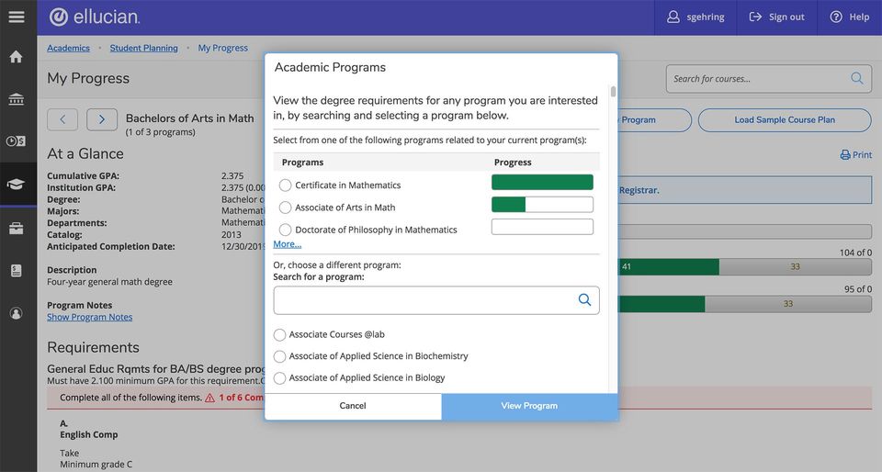
Task: Click Sign out in the header
Action: click(776, 17)
